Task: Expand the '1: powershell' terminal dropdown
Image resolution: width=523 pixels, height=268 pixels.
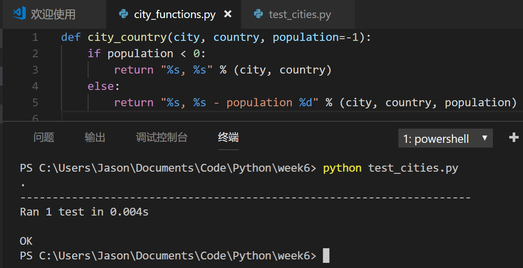Action: pyautogui.click(x=446, y=139)
